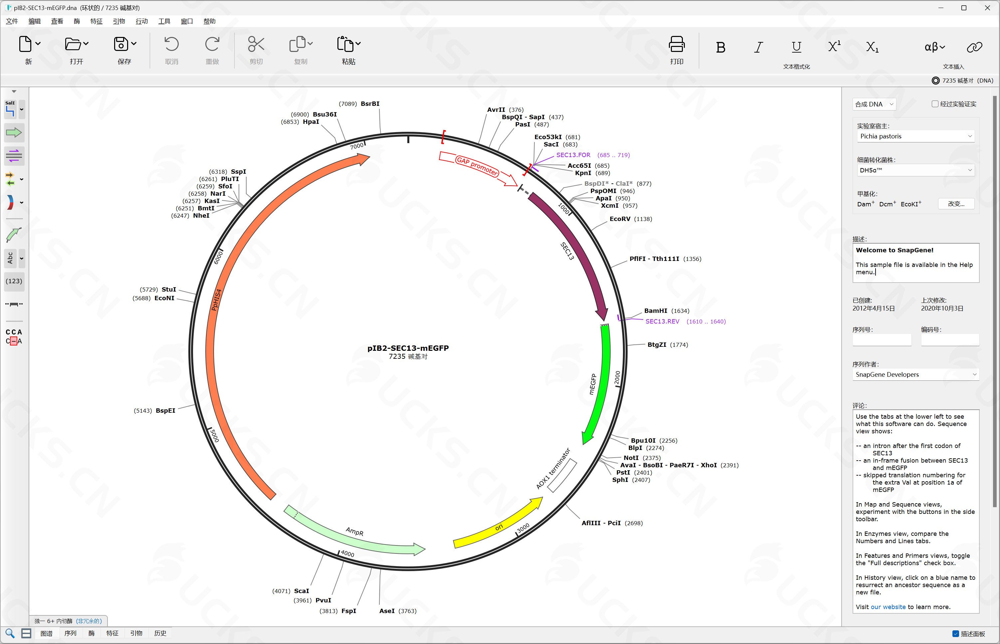This screenshot has height=644, width=1000.
Task: Open the 特征 menu
Action: click(96, 21)
